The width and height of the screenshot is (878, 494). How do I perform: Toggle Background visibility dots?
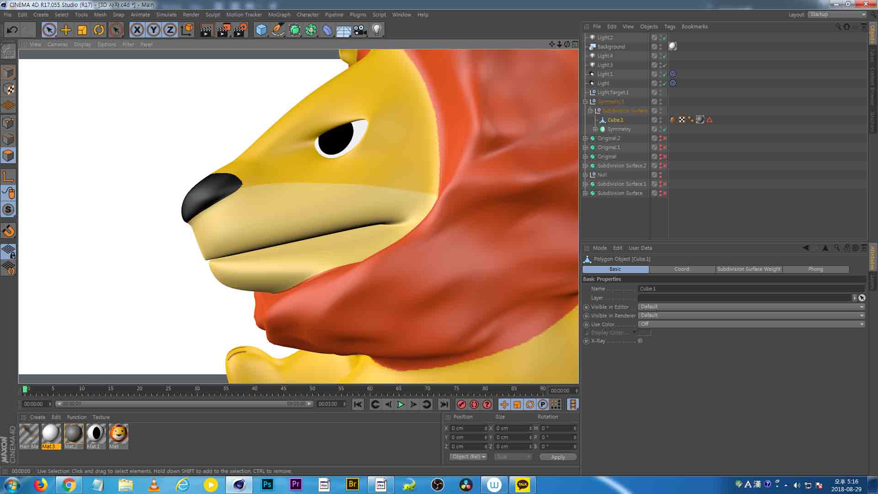[660, 47]
